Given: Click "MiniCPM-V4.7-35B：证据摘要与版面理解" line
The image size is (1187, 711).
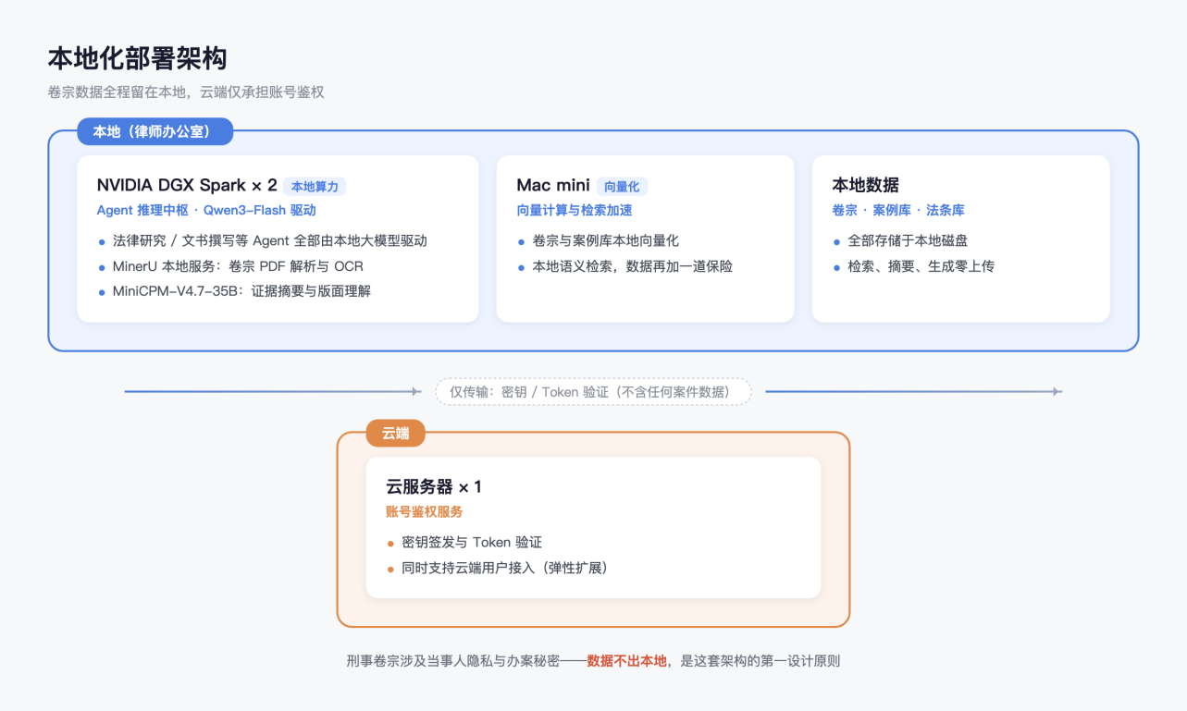Looking at the screenshot, I should (x=241, y=291).
